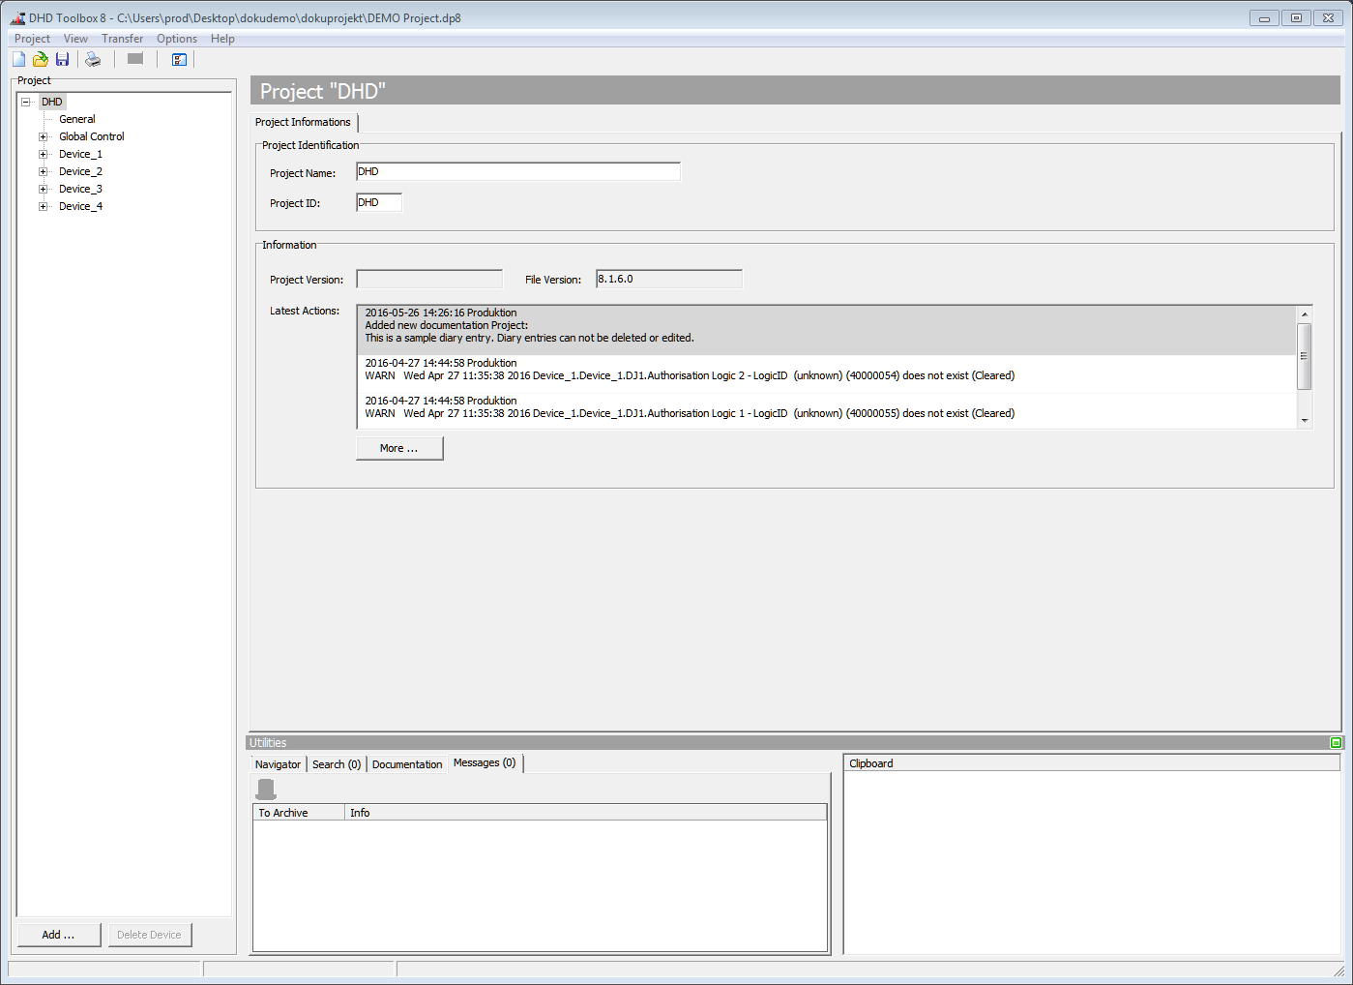Click inside the Project Version input field

point(428,279)
